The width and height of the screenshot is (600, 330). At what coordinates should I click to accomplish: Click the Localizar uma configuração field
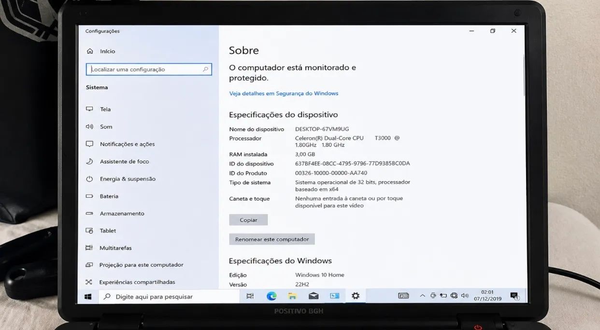tap(149, 69)
